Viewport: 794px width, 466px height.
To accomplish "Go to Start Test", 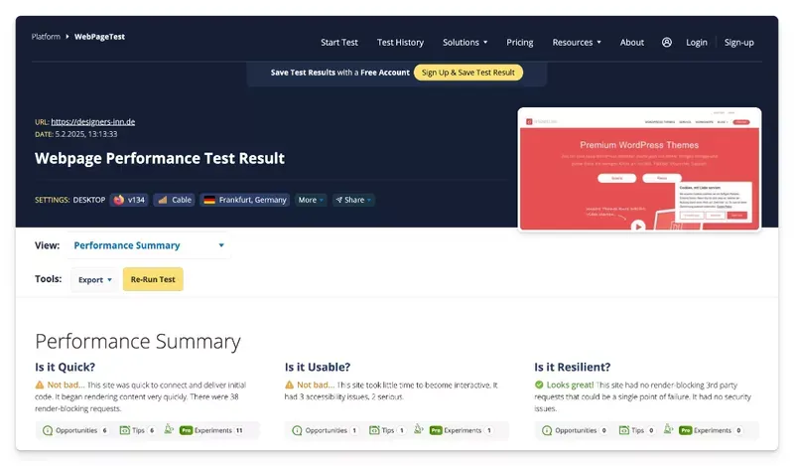I will [x=339, y=43].
